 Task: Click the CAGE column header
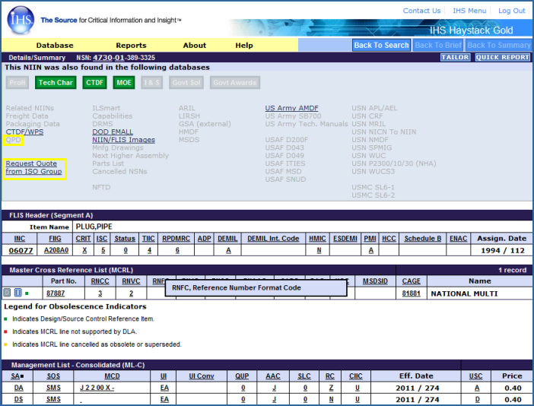(411, 281)
